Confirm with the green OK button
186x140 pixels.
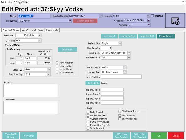tap(159, 136)
